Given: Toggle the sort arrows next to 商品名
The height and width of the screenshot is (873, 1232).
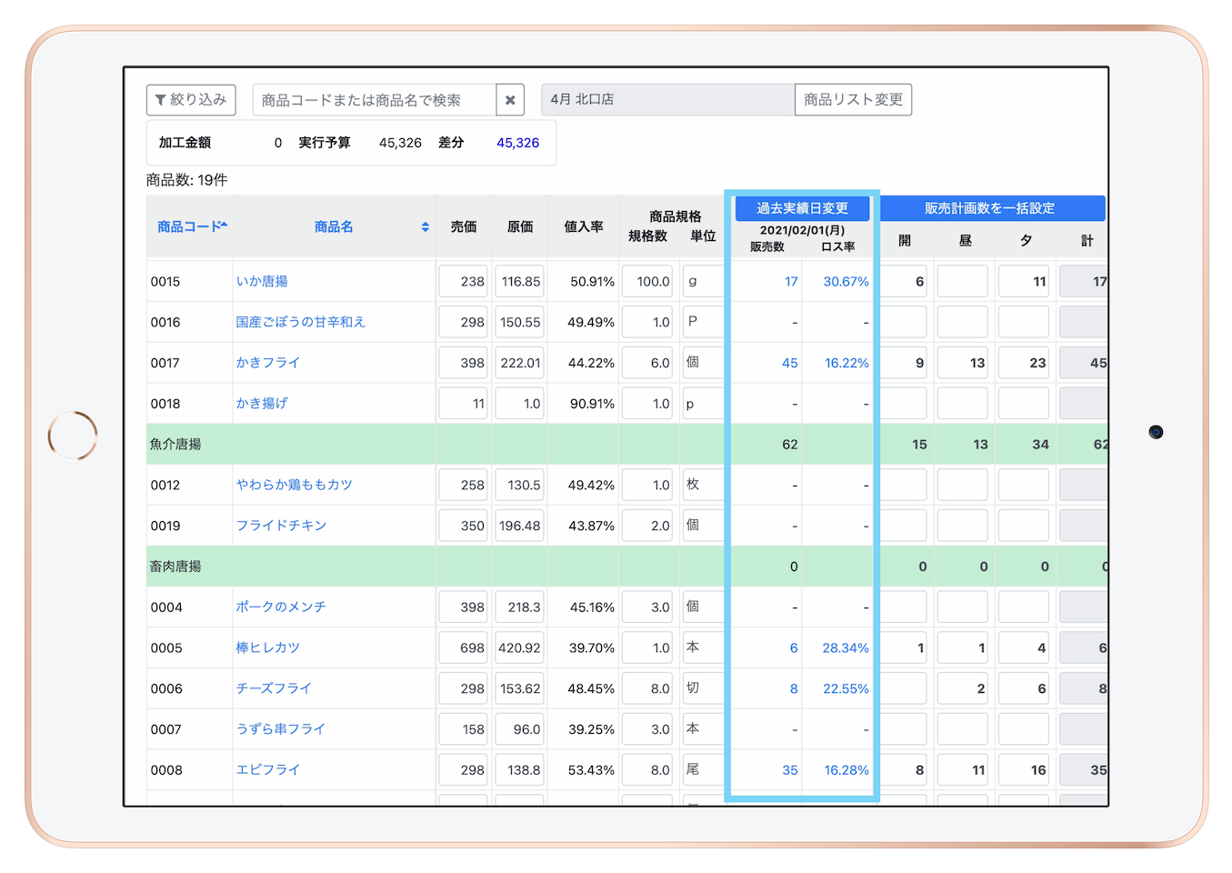Looking at the screenshot, I should coord(426,227).
